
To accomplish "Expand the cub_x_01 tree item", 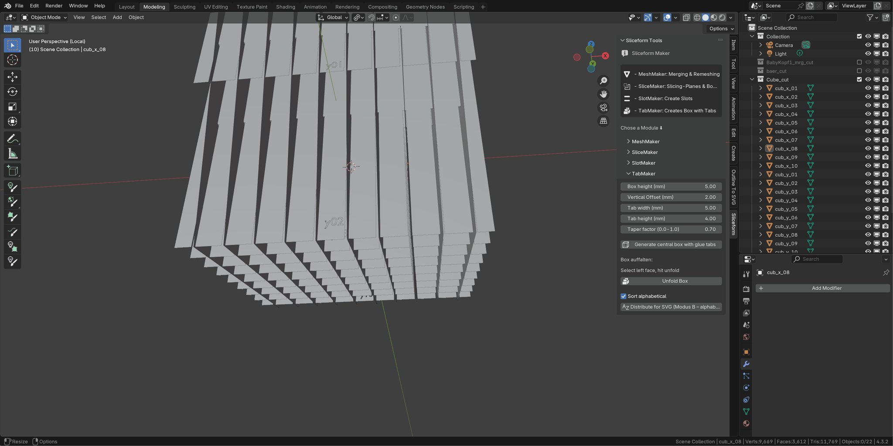I will [760, 88].
